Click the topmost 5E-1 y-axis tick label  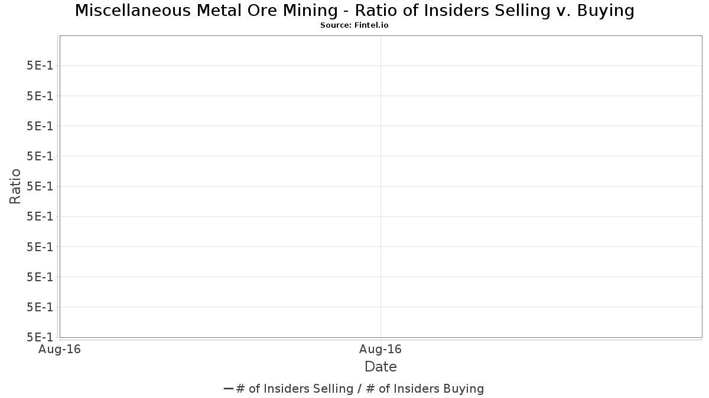40,65
